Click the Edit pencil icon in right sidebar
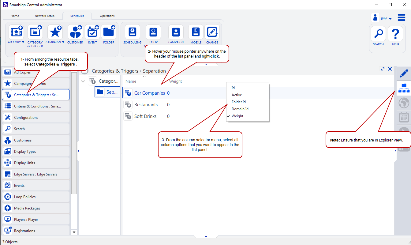 tap(404, 73)
